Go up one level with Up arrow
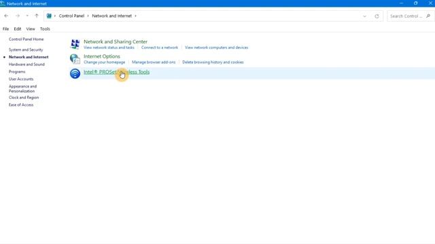The width and height of the screenshot is (435, 244). click(x=37, y=16)
